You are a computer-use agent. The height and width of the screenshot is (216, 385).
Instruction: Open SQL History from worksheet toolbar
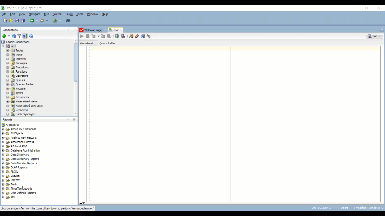pos(143,36)
